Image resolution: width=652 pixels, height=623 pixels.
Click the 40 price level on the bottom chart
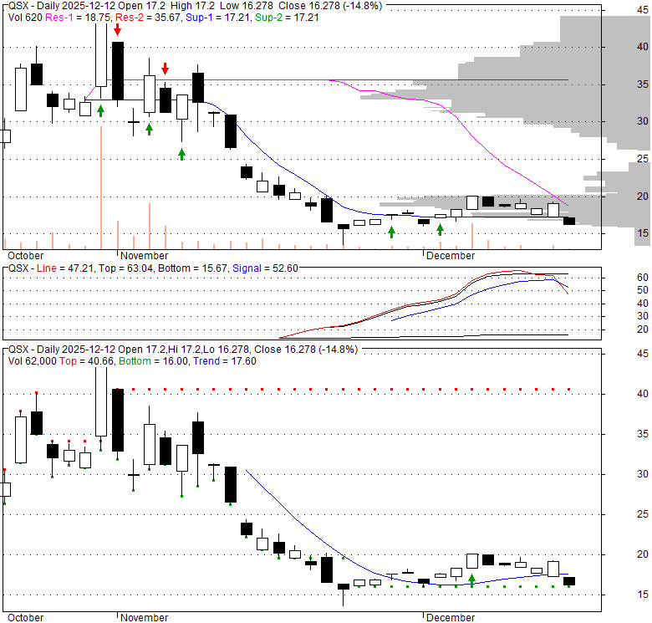[x=643, y=394]
